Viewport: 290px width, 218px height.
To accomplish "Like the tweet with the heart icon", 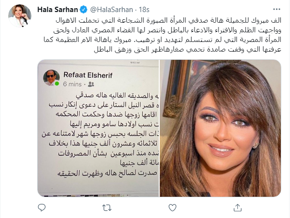I will tap(172, 208).
